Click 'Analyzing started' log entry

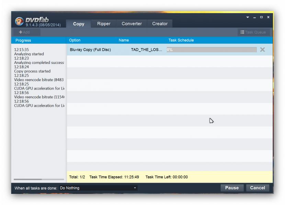[29, 54]
